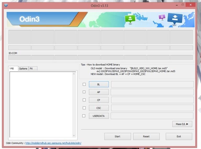Image resolution: width=201 pixels, height=149 pixels.
Task: Click the large blue download icon in banner
Action: click(x=175, y=19)
